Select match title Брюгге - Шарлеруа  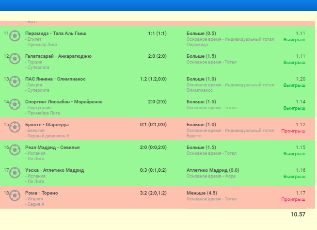pyautogui.click(x=47, y=125)
